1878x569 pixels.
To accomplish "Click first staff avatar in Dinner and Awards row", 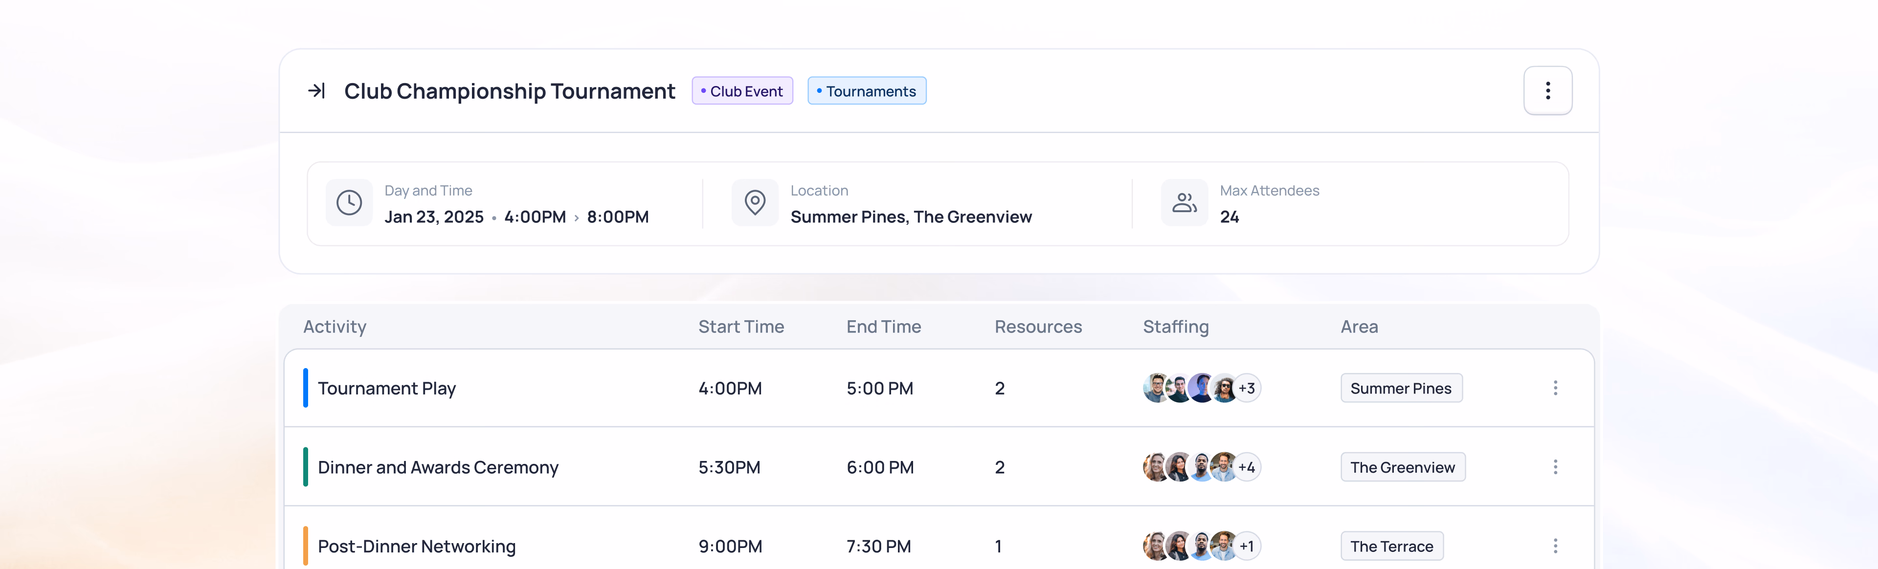I will 1156,467.
